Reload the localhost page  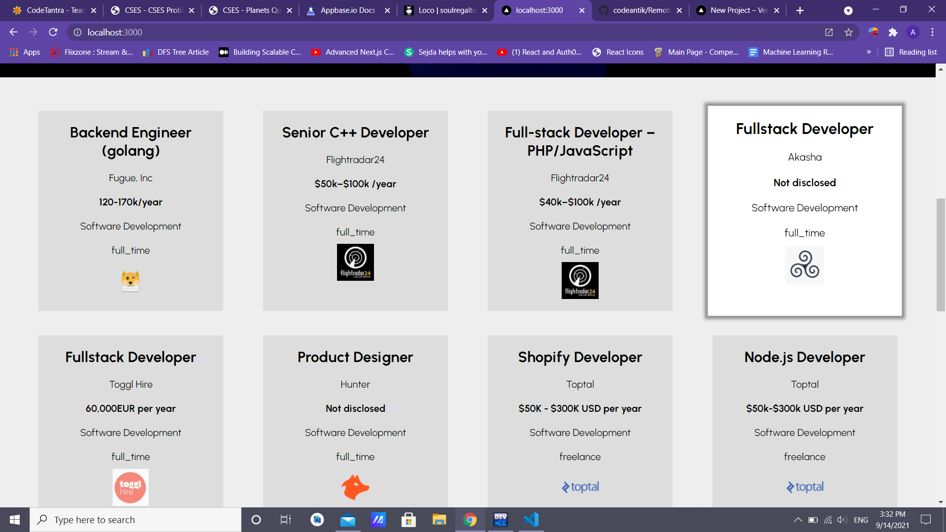53,33
